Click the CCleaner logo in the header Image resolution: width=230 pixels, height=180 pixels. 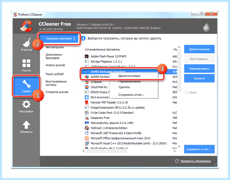tap(26, 26)
